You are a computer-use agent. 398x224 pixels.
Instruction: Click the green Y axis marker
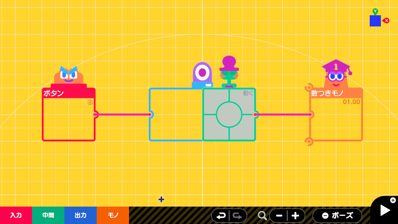[x=375, y=12]
